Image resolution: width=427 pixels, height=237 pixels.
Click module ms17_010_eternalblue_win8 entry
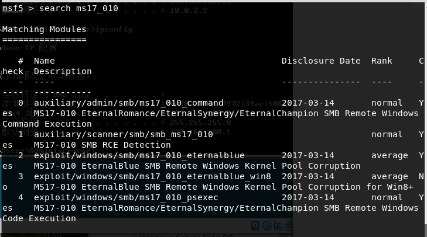click(x=152, y=176)
